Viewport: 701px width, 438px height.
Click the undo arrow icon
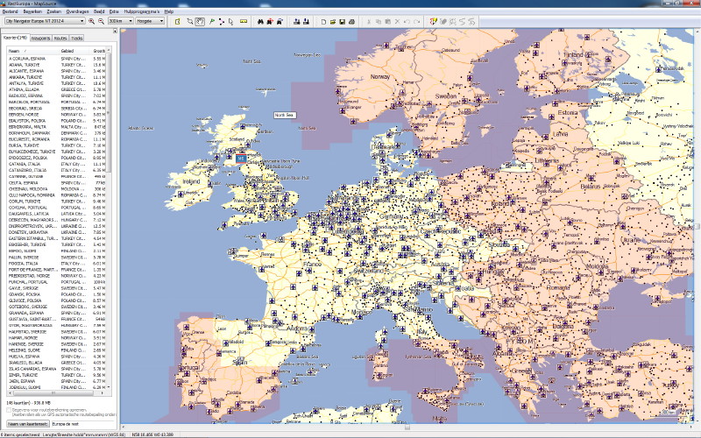click(x=407, y=21)
